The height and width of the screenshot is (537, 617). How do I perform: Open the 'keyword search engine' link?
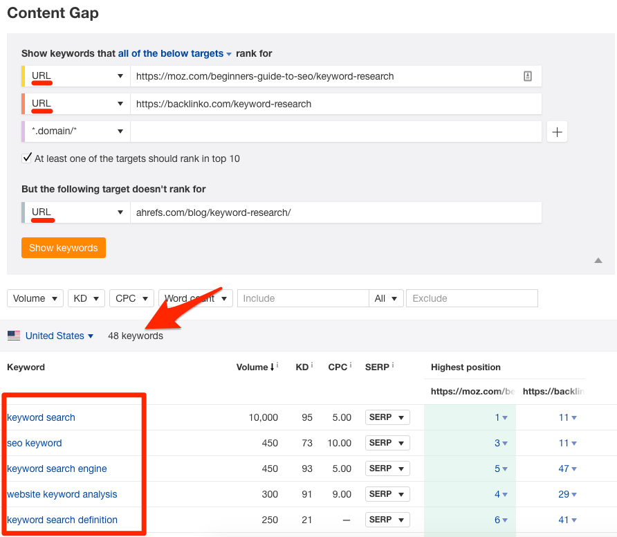tap(57, 468)
